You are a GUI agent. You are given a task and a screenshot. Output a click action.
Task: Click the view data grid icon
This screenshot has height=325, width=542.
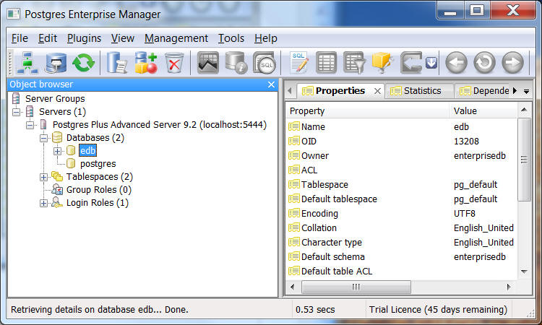tap(326, 63)
